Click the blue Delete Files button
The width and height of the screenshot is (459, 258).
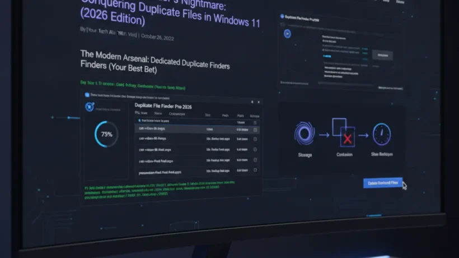point(383,183)
